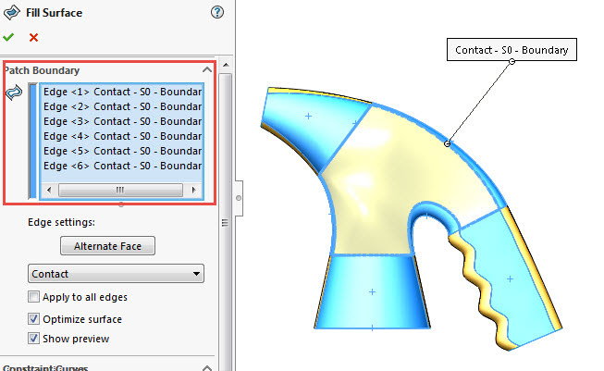
Task: Toggle Show preview checkbox
Action: point(33,339)
